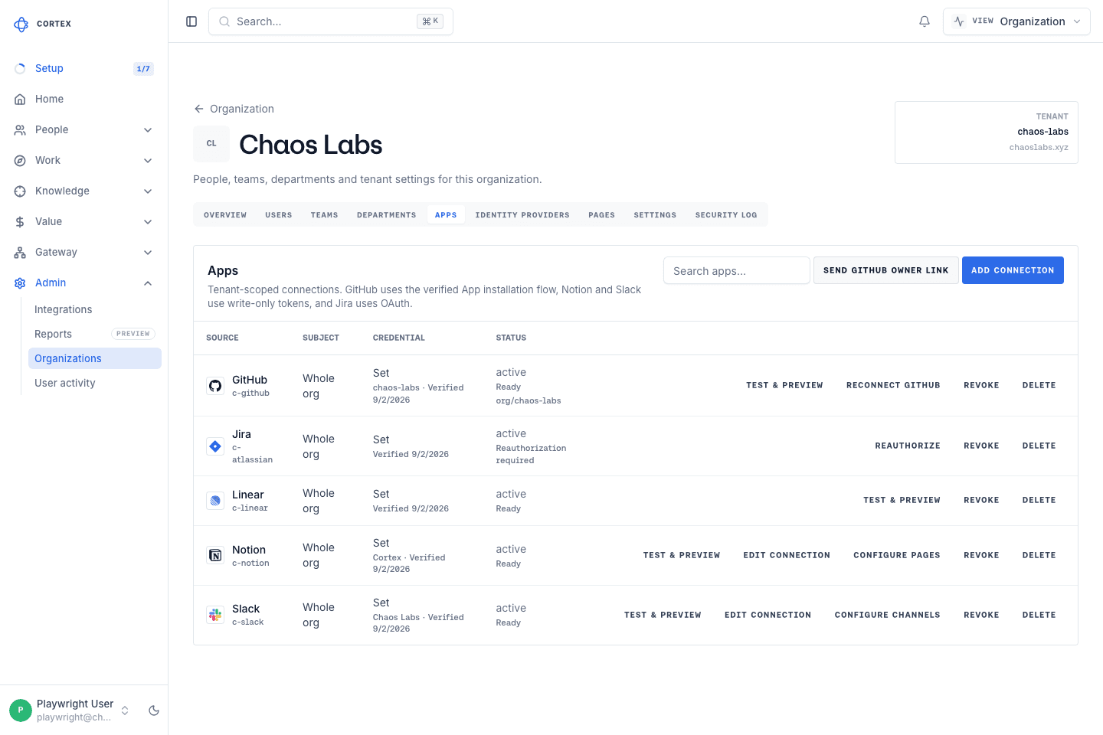Click Edit Connection for Slack
Image resolution: width=1103 pixels, height=735 pixels.
[768, 615]
